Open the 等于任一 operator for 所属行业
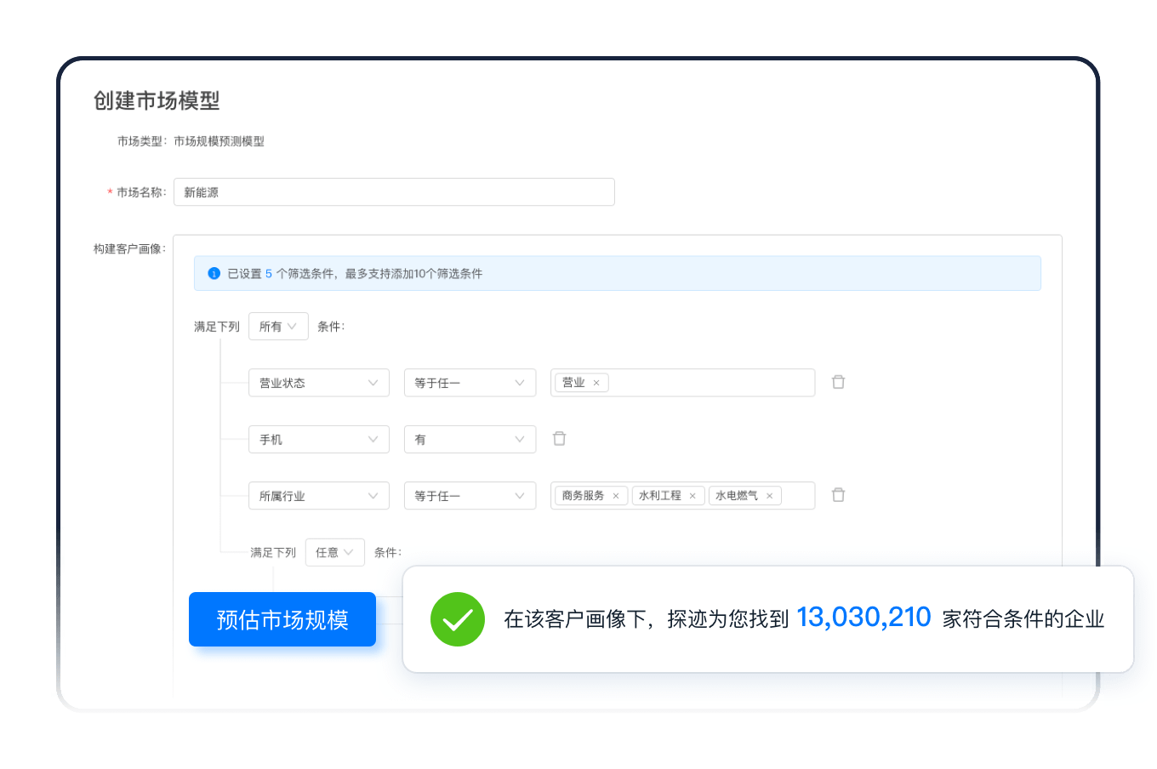This screenshot has width=1157, height=769. [x=470, y=496]
